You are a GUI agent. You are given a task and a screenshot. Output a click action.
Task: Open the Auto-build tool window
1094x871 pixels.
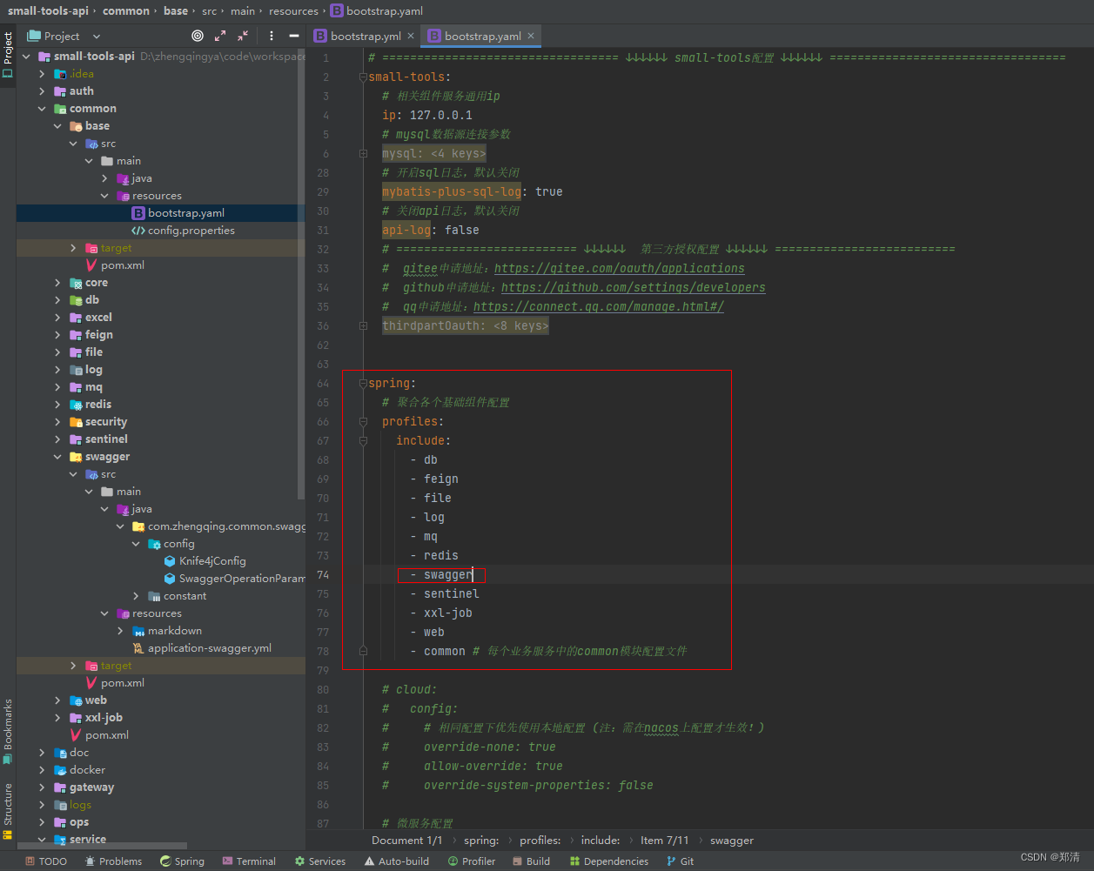tap(396, 861)
